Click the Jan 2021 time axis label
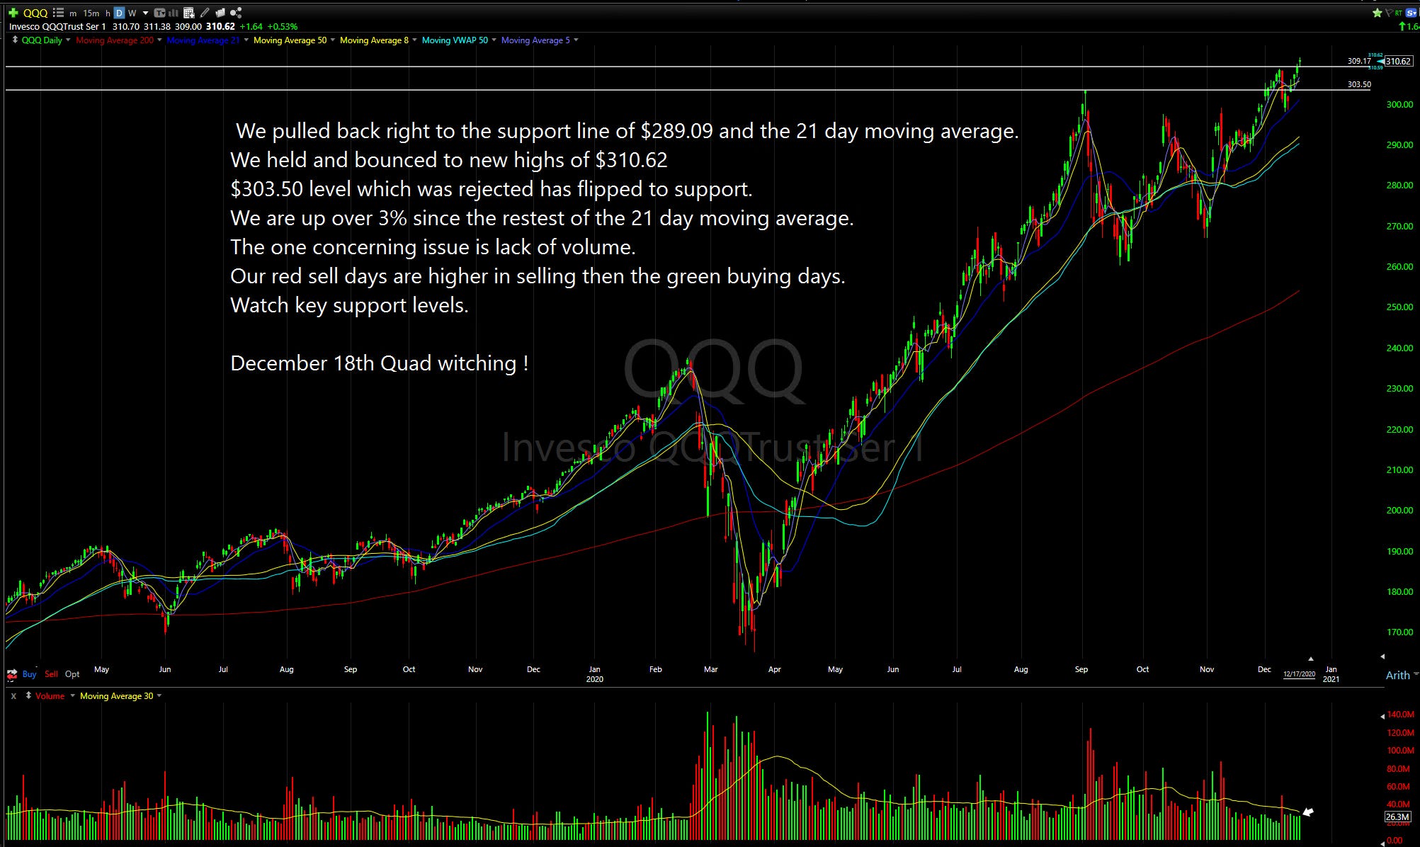The image size is (1420, 847). [1331, 673]
